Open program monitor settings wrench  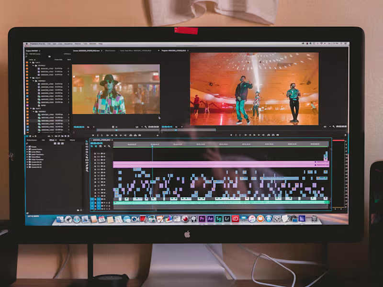click(x=334, y=126)
